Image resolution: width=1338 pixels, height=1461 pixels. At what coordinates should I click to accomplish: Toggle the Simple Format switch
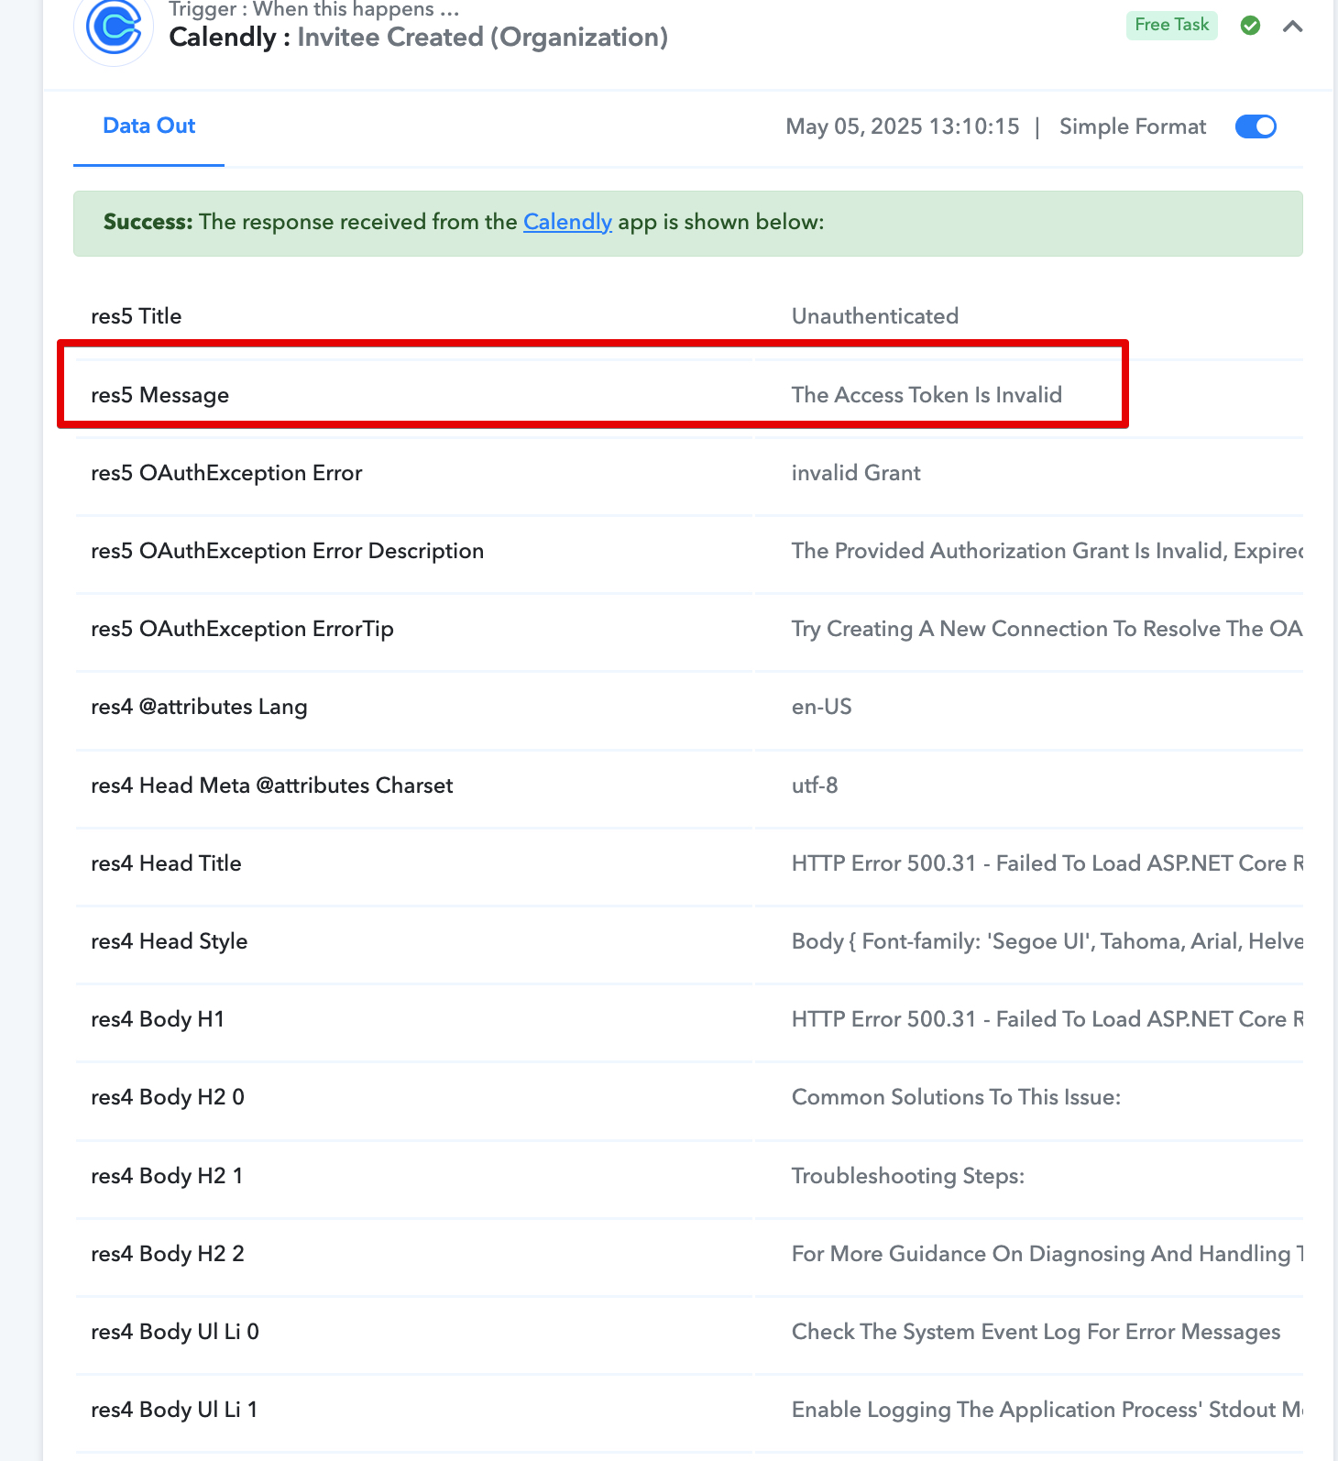[x=1256, y=126]
